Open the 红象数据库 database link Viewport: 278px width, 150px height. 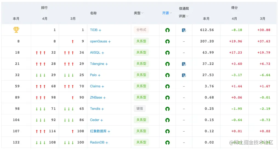pyautogui.click(x=98, y=131)
